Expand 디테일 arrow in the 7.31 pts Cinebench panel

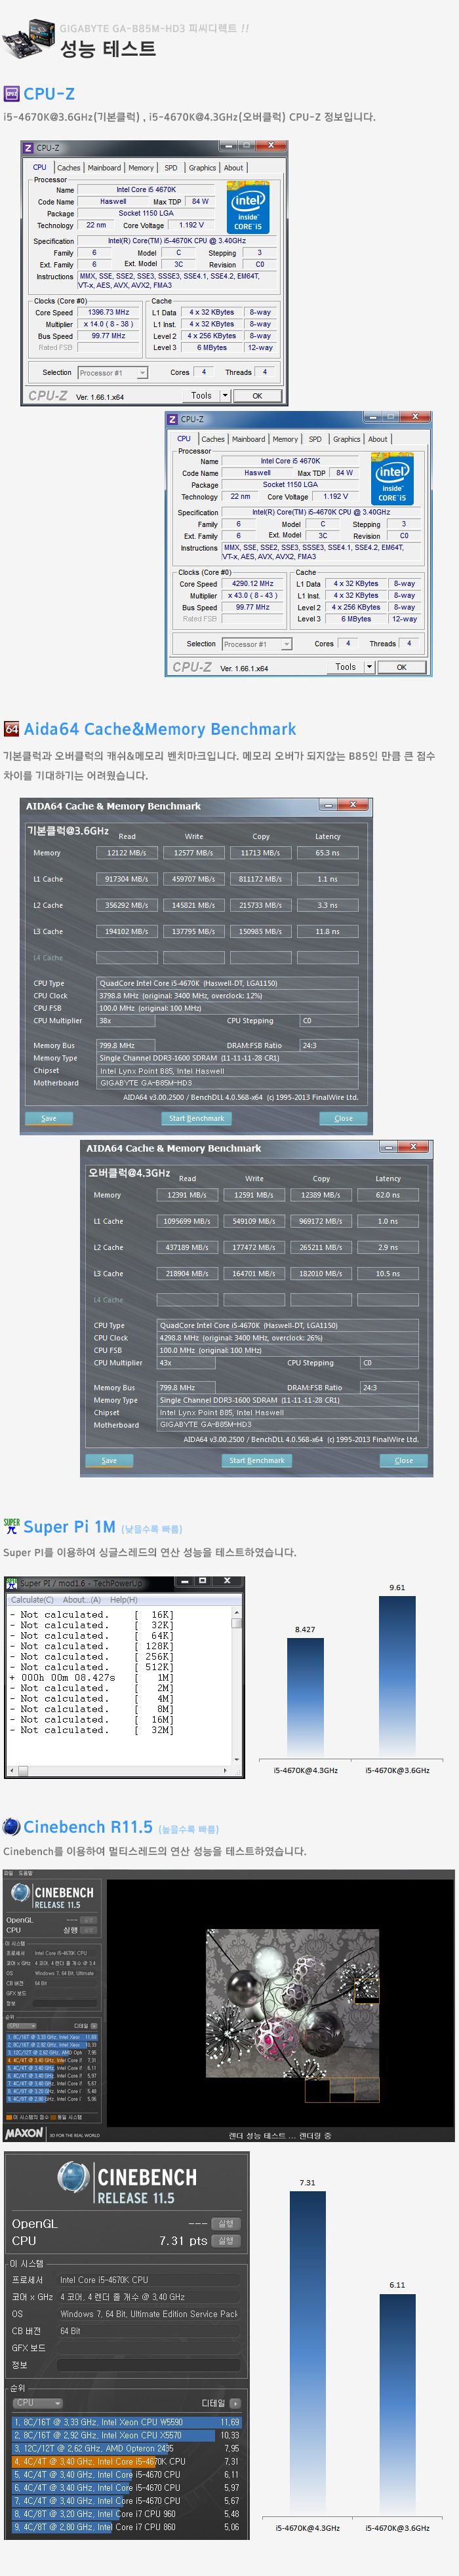point(235,2403)
